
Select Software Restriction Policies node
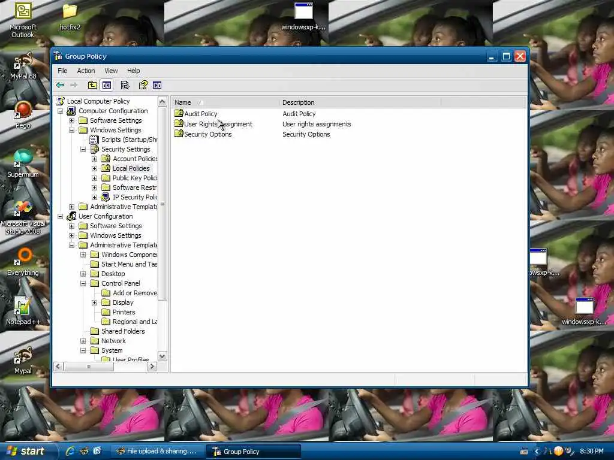click(x=134, y=187)
